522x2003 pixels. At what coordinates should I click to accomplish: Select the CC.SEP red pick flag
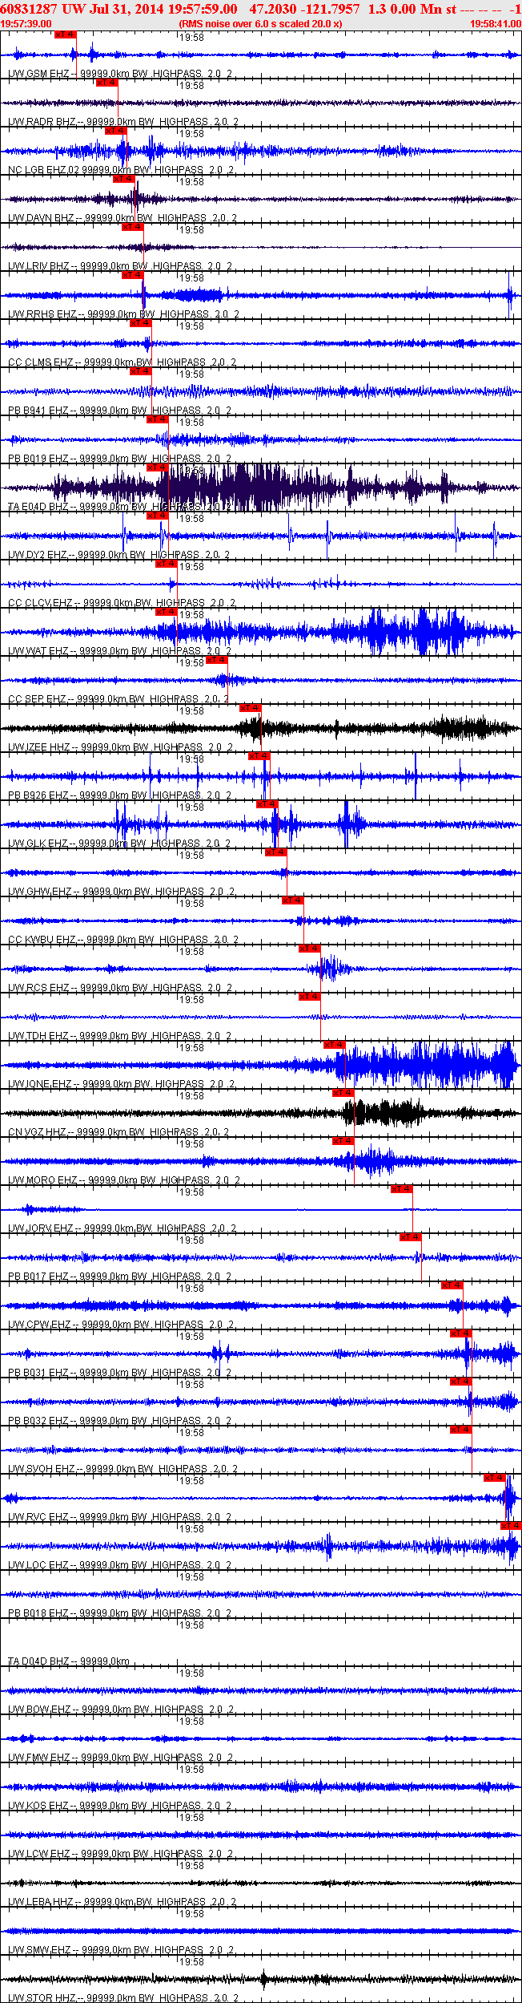(x=217, y=660)
